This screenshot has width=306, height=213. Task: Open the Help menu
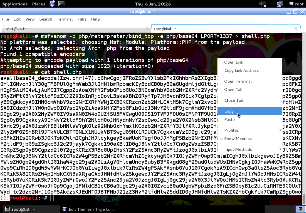[95, 19]
